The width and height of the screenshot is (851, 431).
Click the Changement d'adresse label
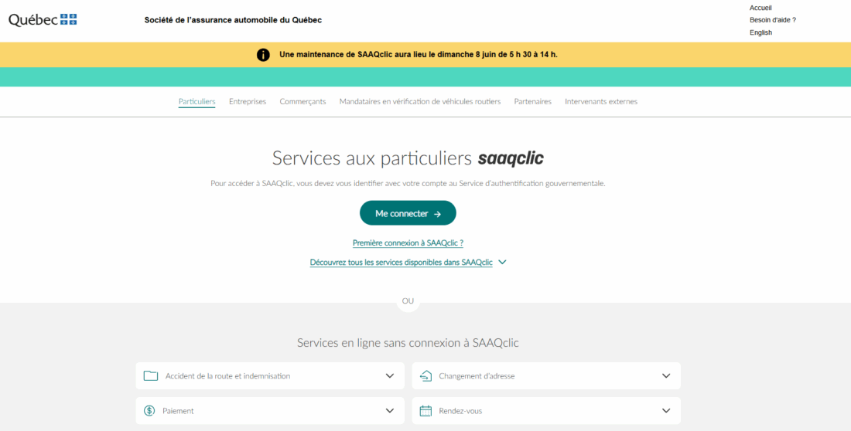point(477,375)
